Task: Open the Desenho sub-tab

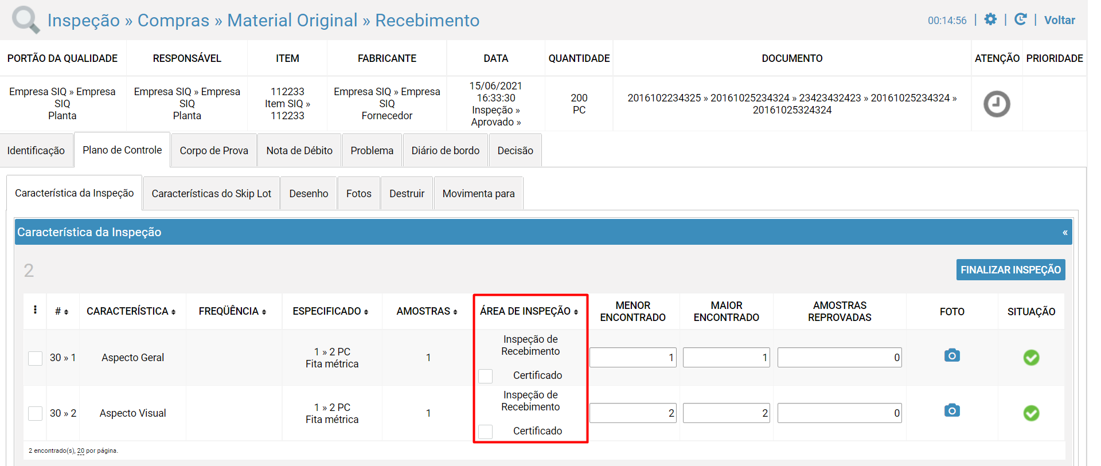Action: click(x=309, y=194)
